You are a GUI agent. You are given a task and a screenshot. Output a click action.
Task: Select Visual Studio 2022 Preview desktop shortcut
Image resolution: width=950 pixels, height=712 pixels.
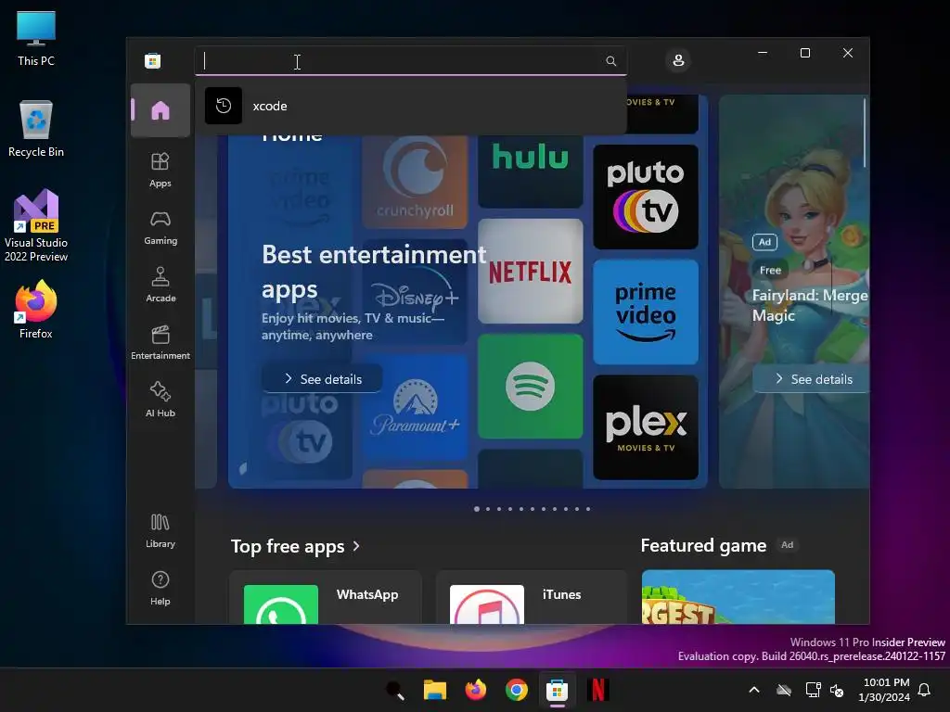[x=36, y=225]
